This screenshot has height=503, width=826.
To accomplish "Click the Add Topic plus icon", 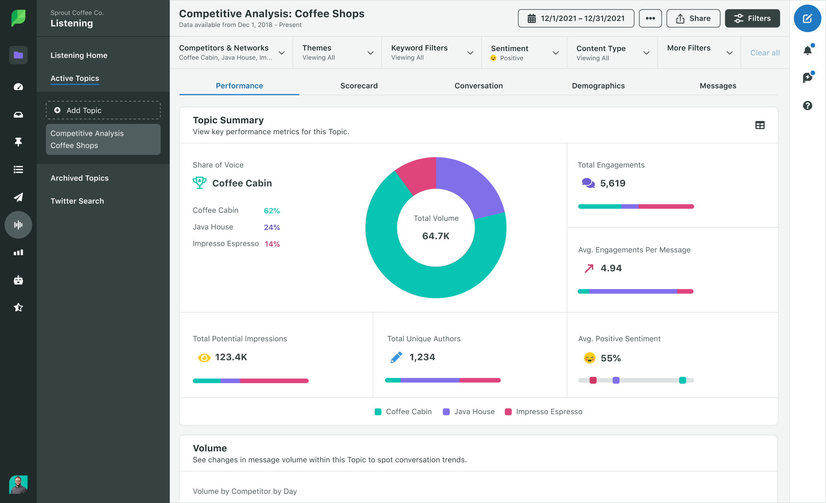I will [x=57, y=110].
